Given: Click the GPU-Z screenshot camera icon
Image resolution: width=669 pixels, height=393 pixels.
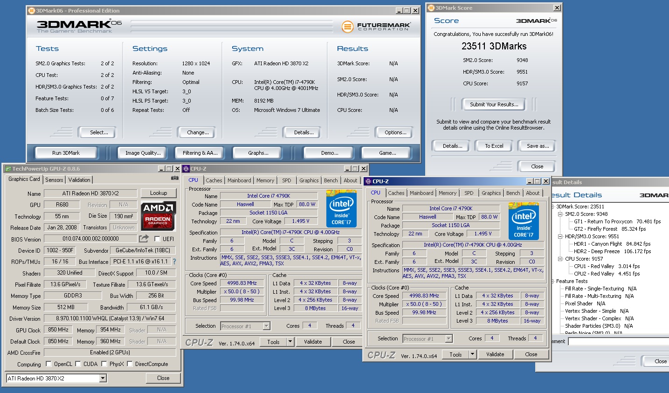Looking at the screenshot, I should click(x=174, y=178).
